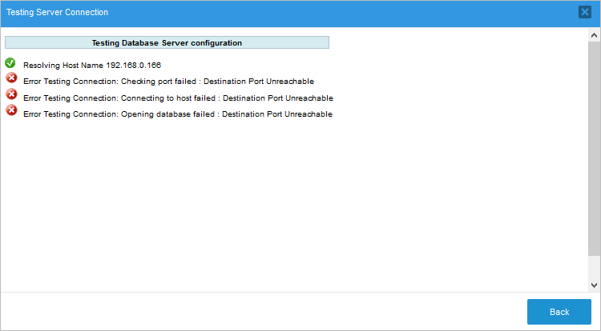Screen dimensions: 601x331
Task: Close the Testing Server Connection dialog
Action: tap(585, 12)
